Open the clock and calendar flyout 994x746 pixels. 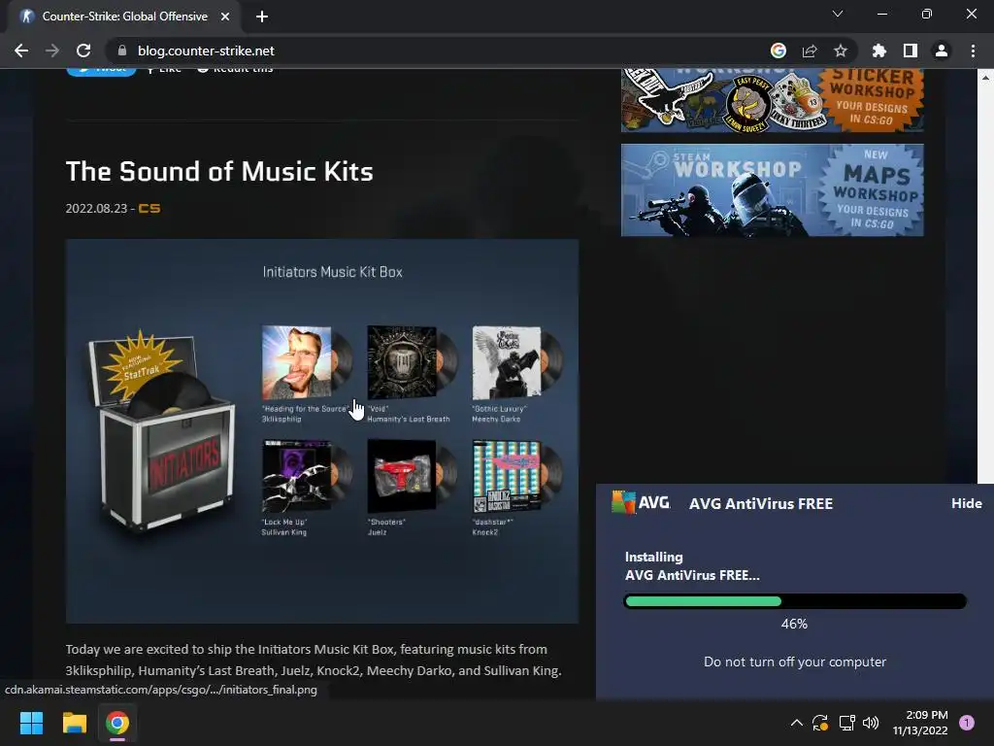pyautogui.click(x=920, y=723)
